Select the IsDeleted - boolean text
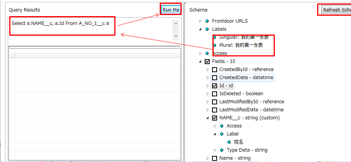Image resolution: width=351 pixels, height=162 pixels. pyautogui.click(x=241, y=94)
